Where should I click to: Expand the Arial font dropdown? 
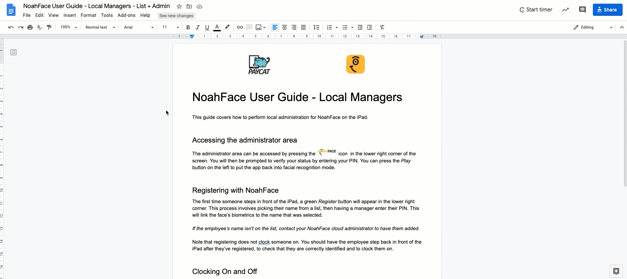(x=138, y=27)
